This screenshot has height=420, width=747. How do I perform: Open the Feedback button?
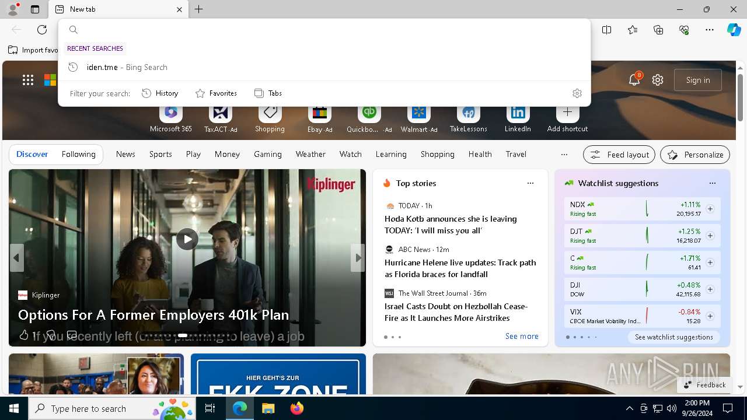click(x=704, y=385)
